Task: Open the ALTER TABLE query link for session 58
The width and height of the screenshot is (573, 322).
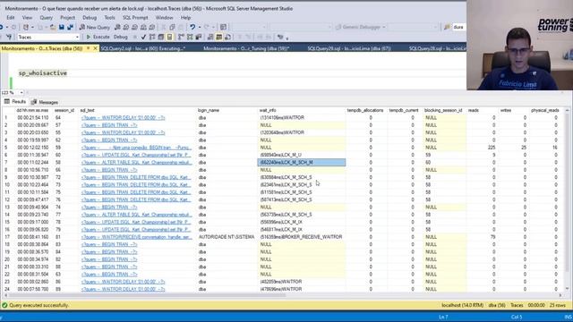Action: (x=137, y=163)
